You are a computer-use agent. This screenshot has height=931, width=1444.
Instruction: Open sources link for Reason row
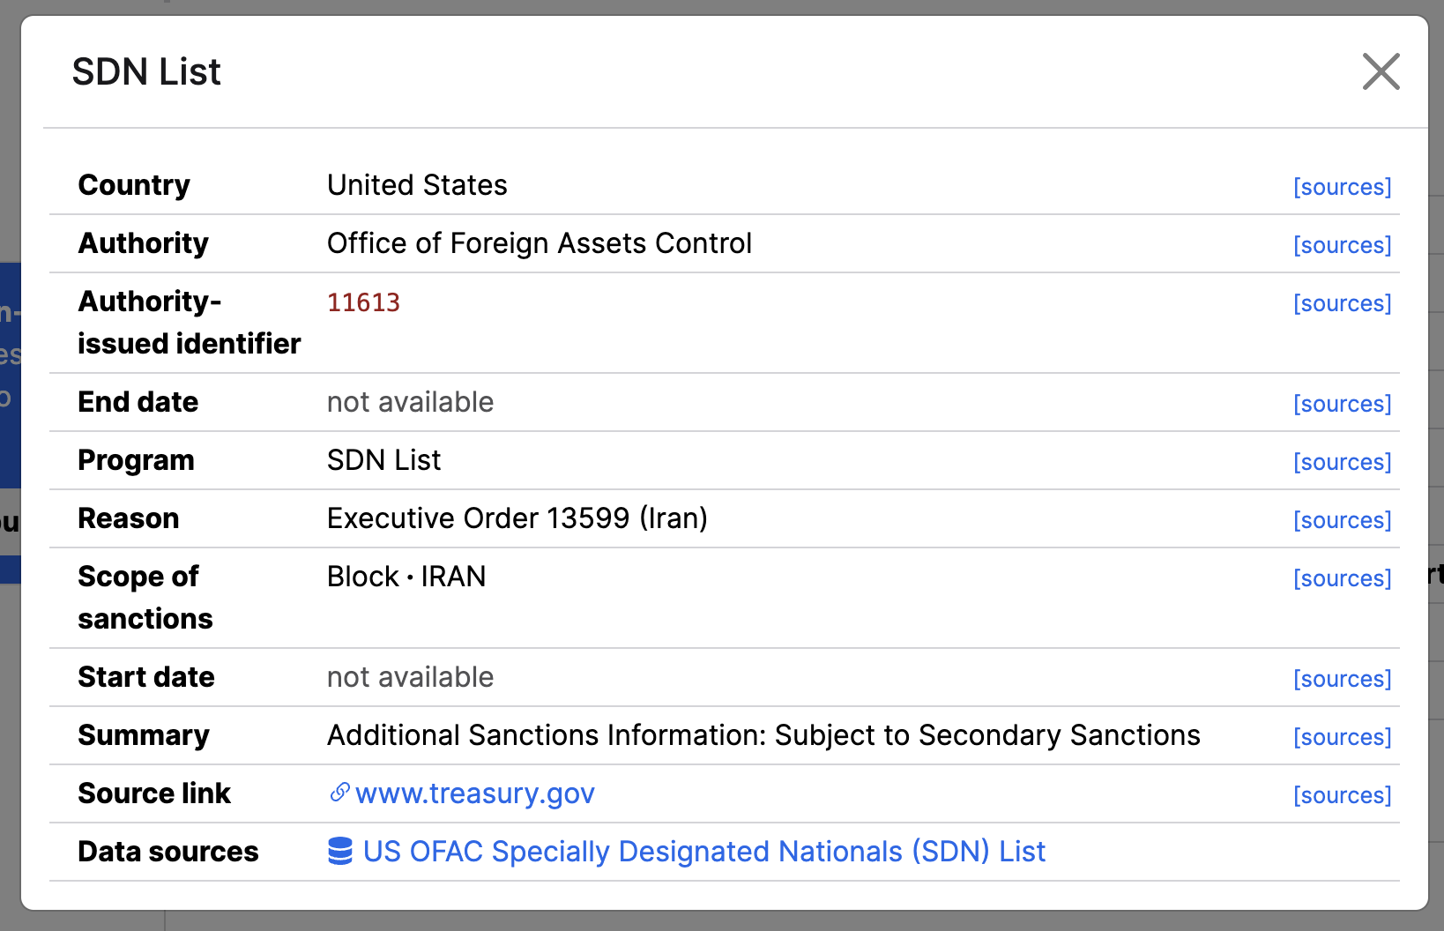tap(1342, 520)
